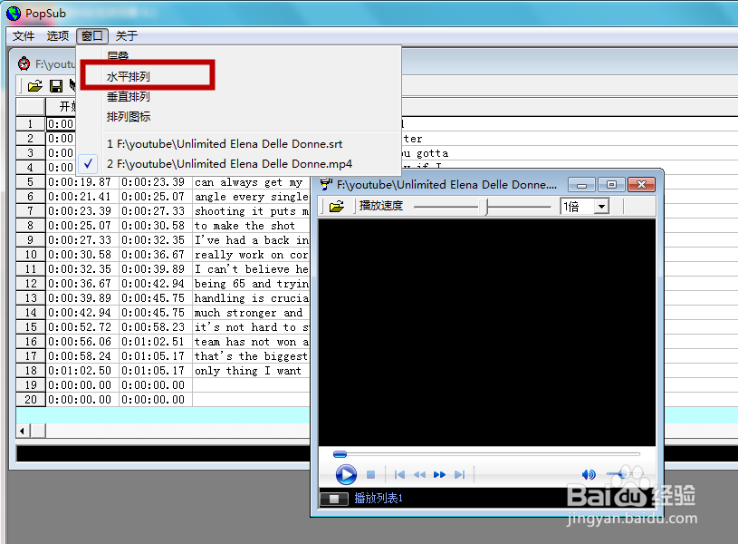Mute the player with the speaker icon
738x544 pixels.
[x=589, y=474]
